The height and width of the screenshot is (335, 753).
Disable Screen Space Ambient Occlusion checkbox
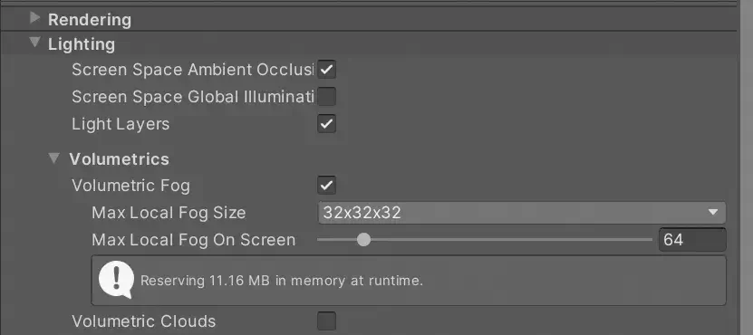pos(326,70)
